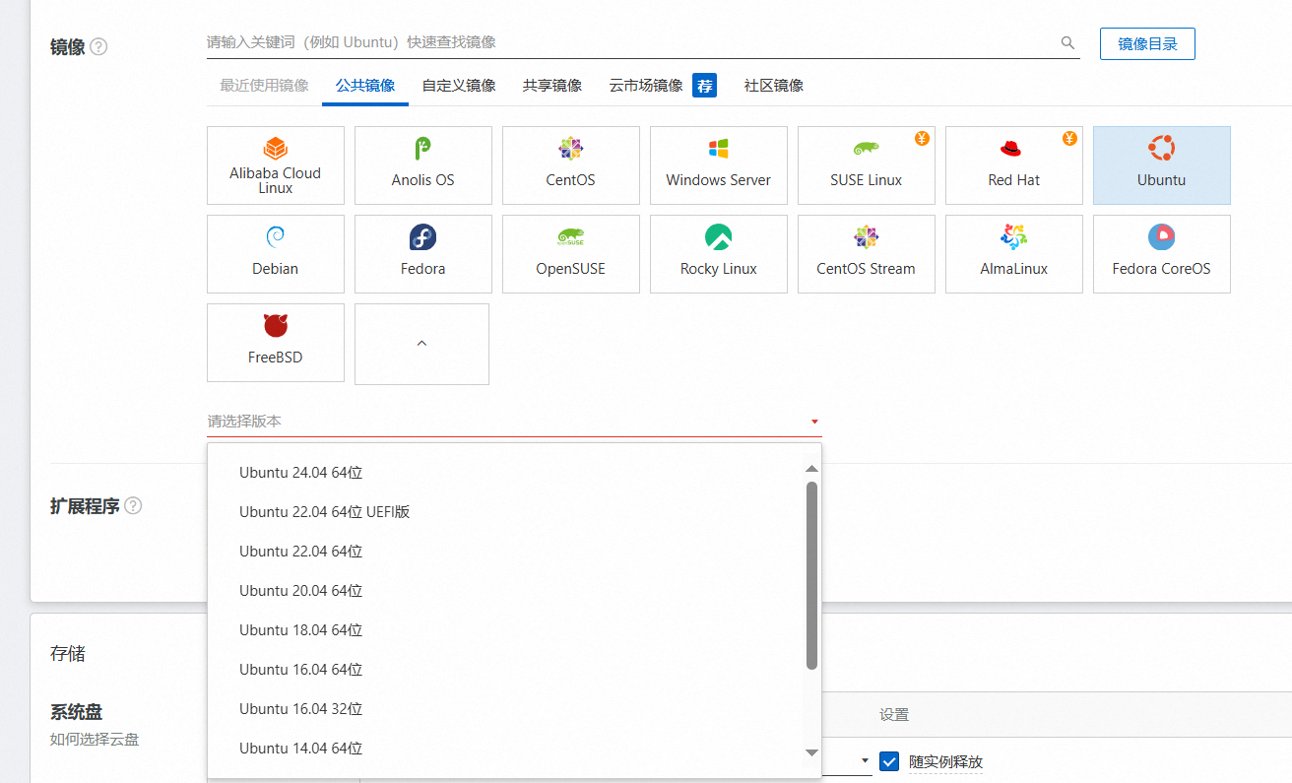Select the Alibaba Cloud Linux image tile

pos(276,165)
